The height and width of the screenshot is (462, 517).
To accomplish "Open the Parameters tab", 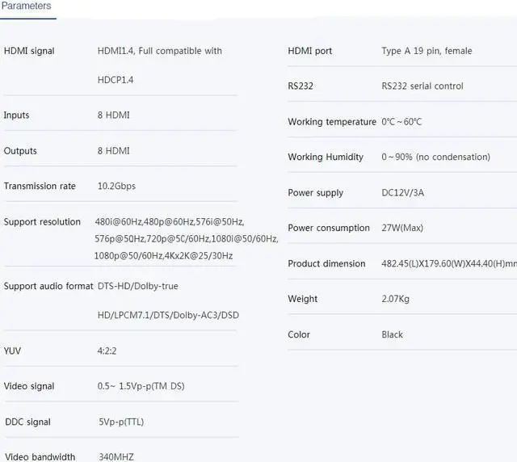I will [x=27, y=6].
